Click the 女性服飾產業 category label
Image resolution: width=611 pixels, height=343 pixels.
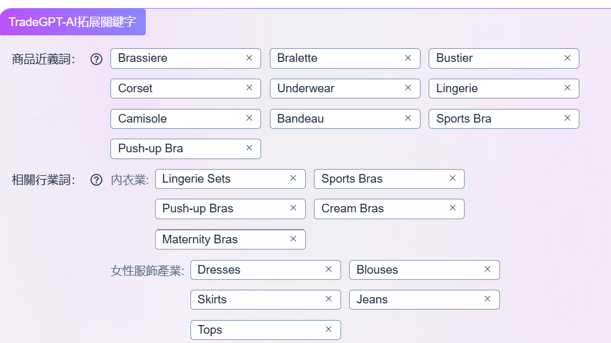point(147,271)
